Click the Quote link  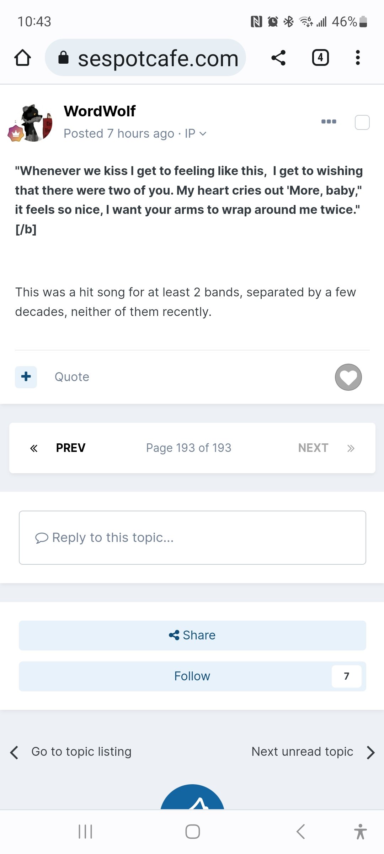[72, 377]
